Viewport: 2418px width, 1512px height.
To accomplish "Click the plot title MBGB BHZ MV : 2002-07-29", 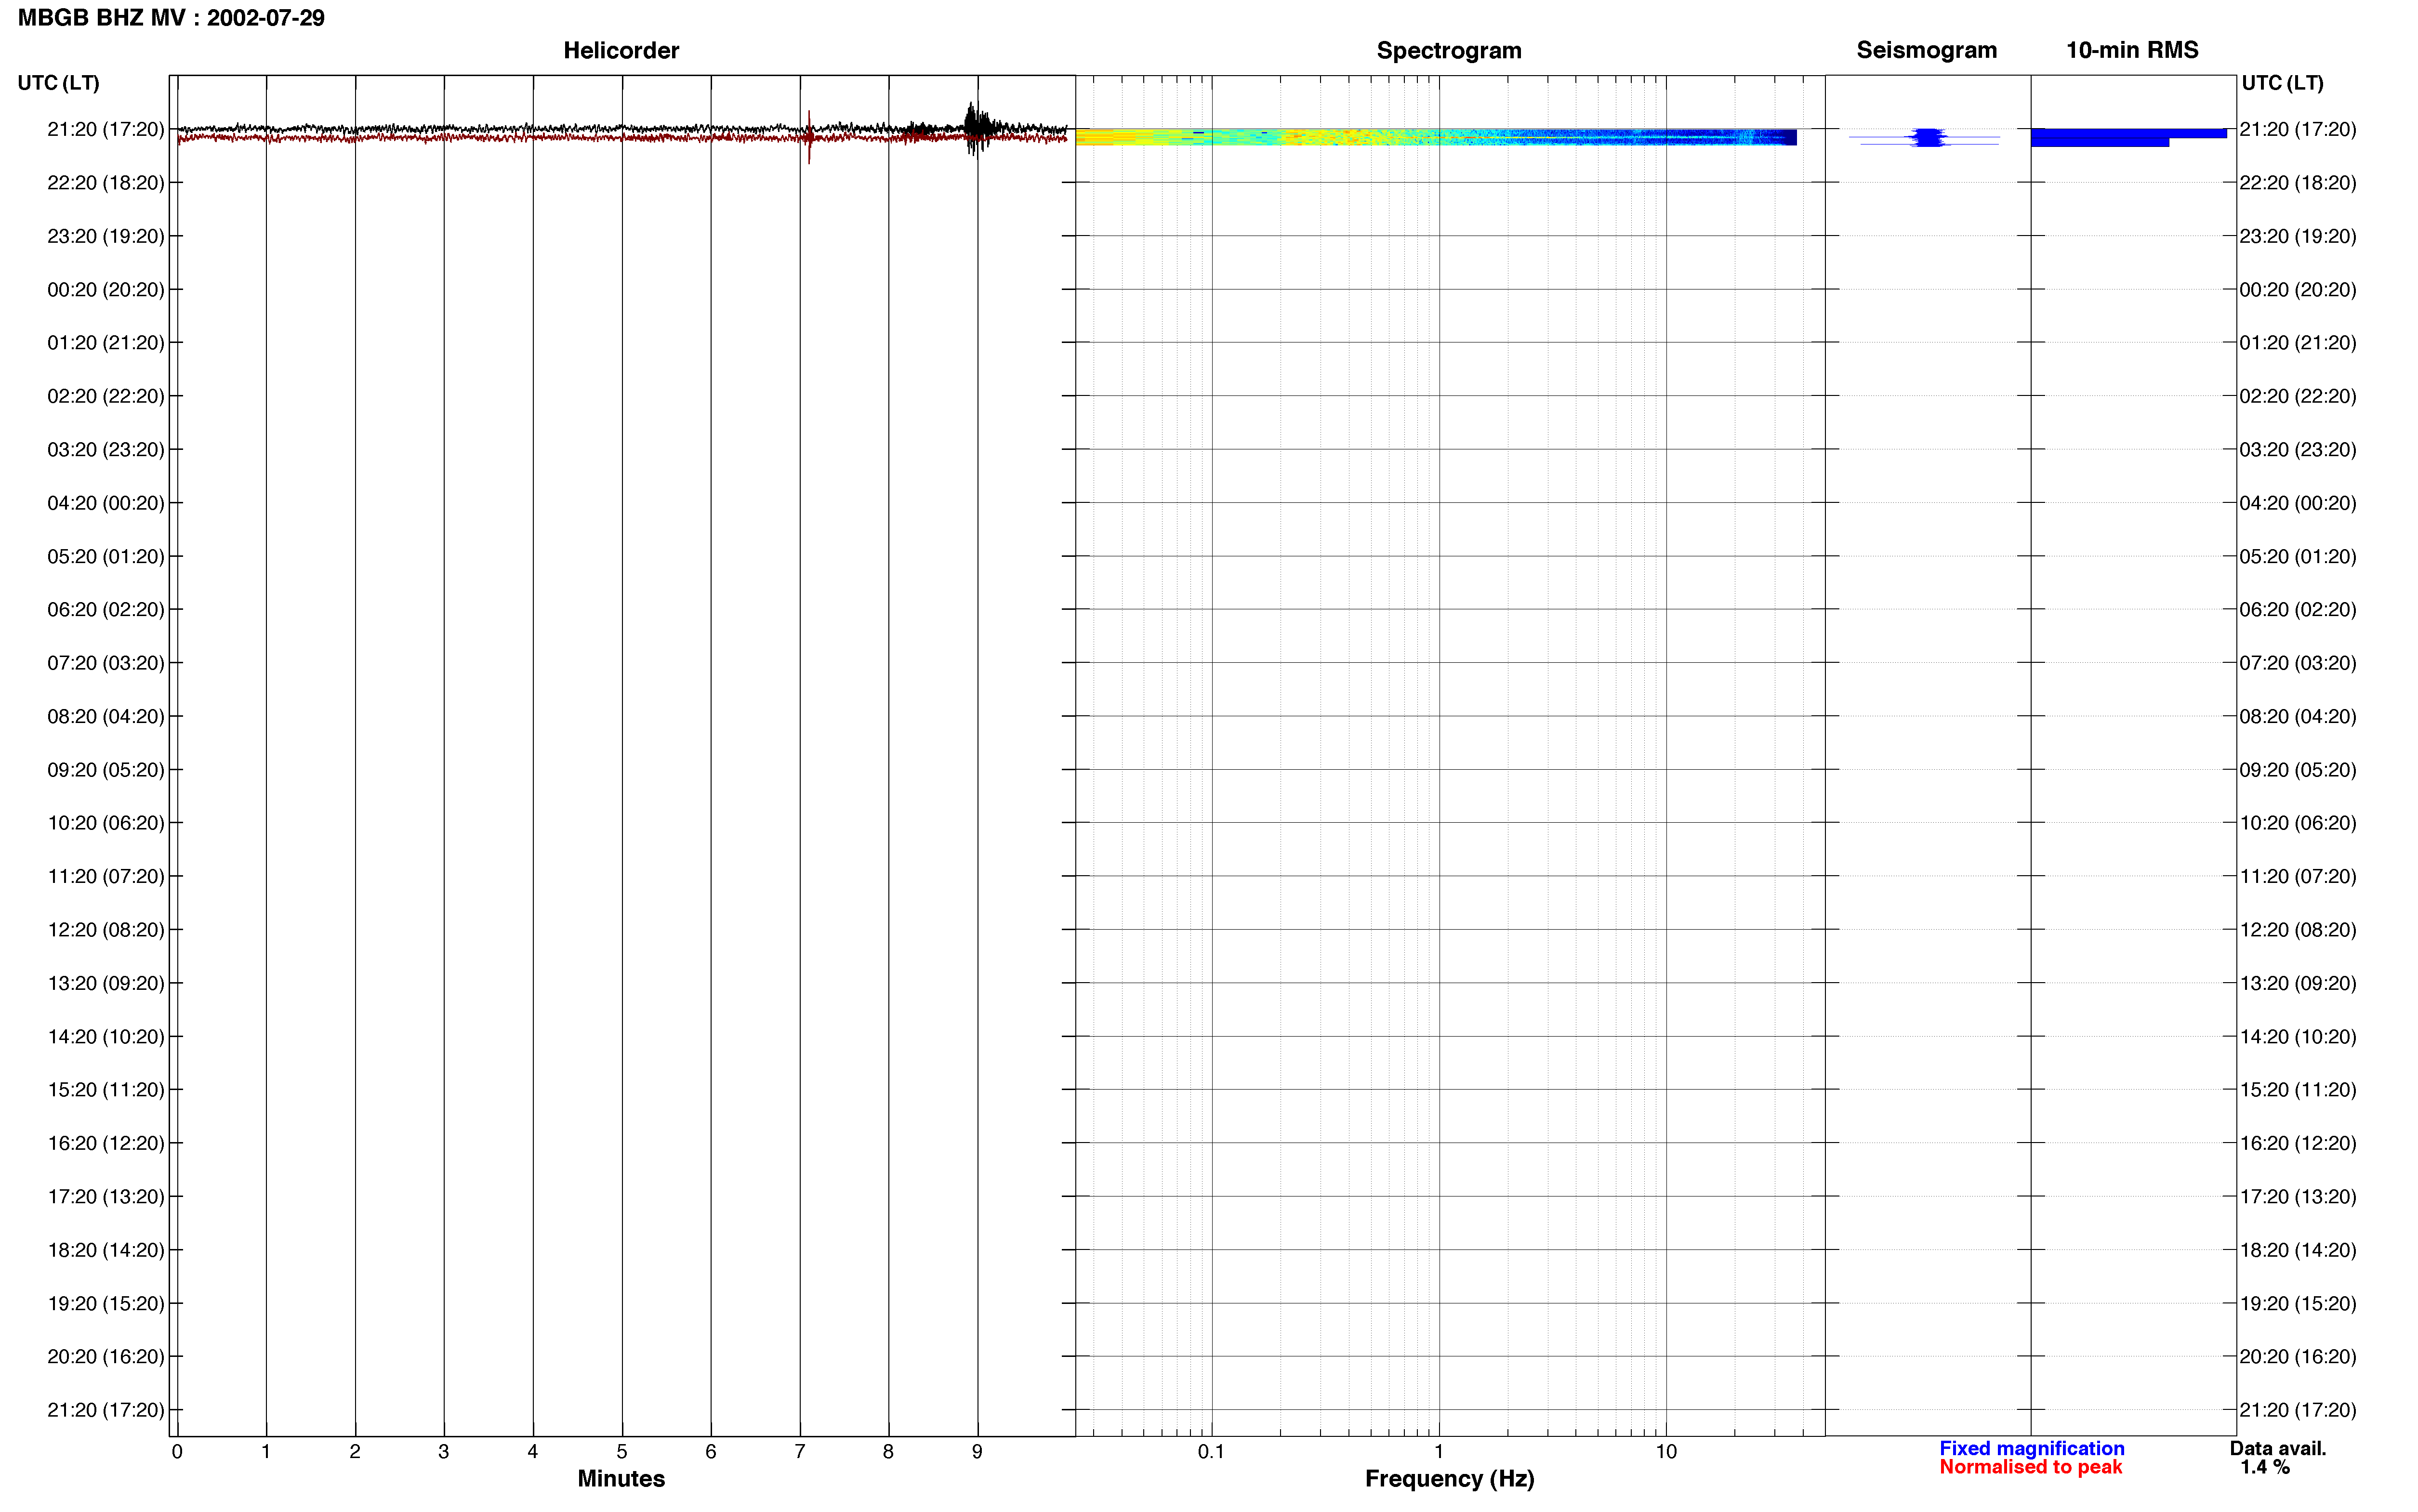I will (x=171, y=18).
